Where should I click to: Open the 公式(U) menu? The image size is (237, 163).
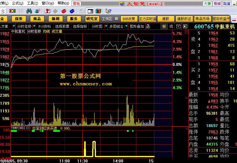[18, 3]
